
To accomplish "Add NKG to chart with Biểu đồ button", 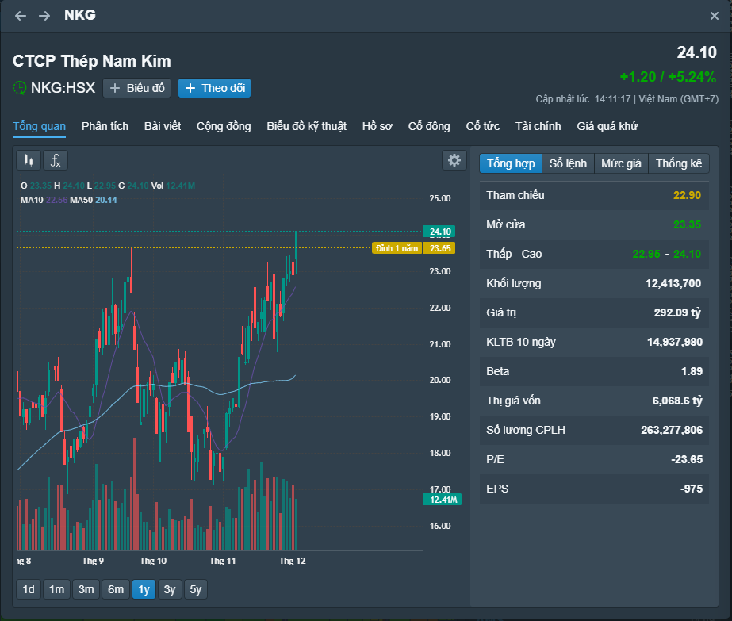I will coord(136,88).
